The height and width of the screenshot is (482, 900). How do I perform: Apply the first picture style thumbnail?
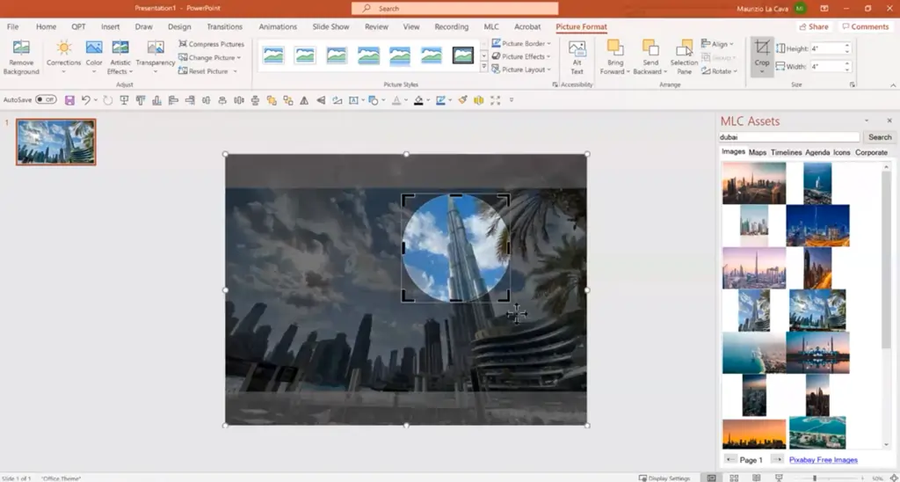pos(274,55)
